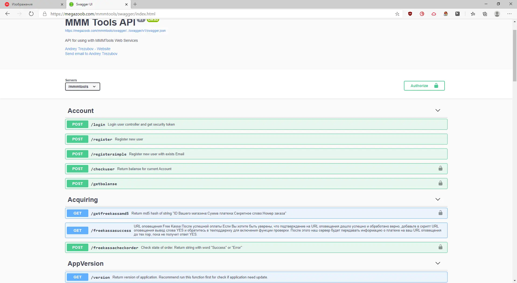Expand the GET /version endpoint

pos(256,277)
